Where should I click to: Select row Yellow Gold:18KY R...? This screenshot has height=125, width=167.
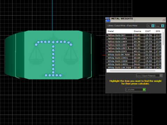pyautogui.click(x=134, y=48)
